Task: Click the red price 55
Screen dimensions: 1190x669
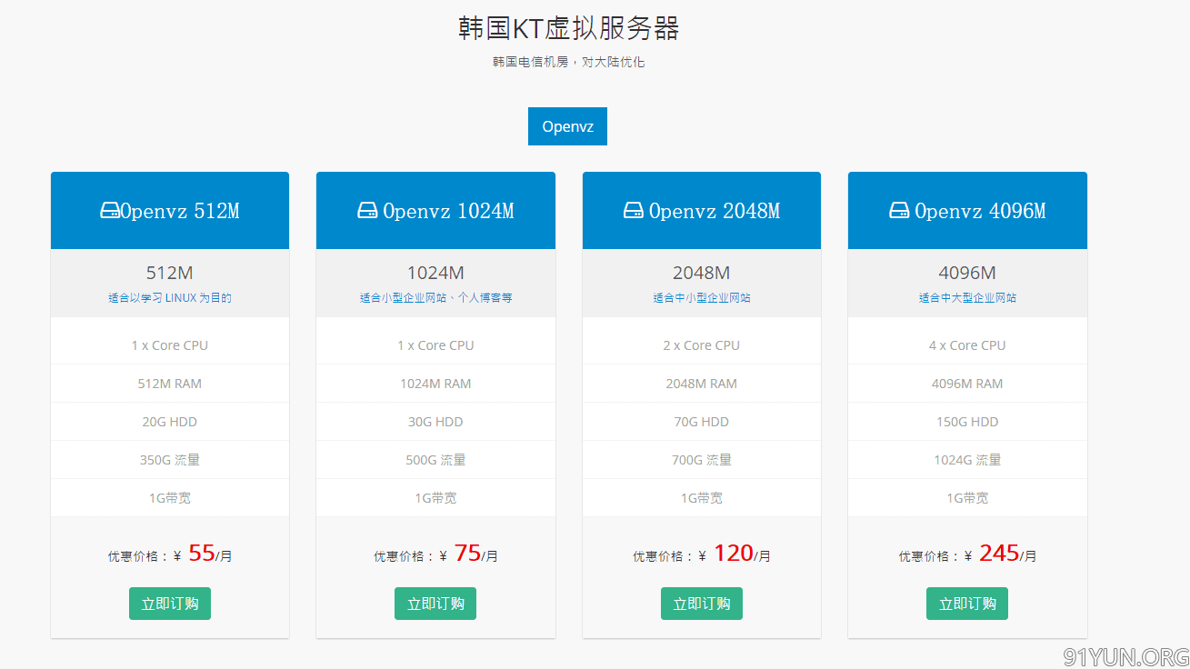Action: (x=202, y=553)
